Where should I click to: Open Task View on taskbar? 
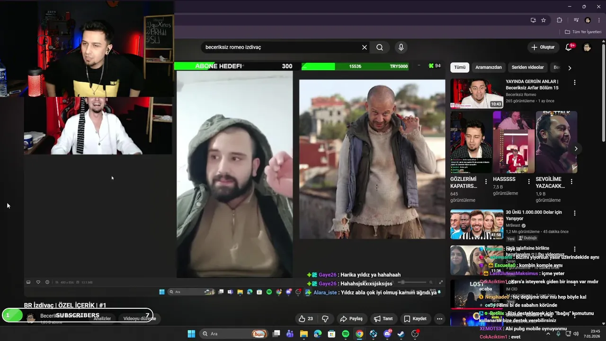coord(276,334)
